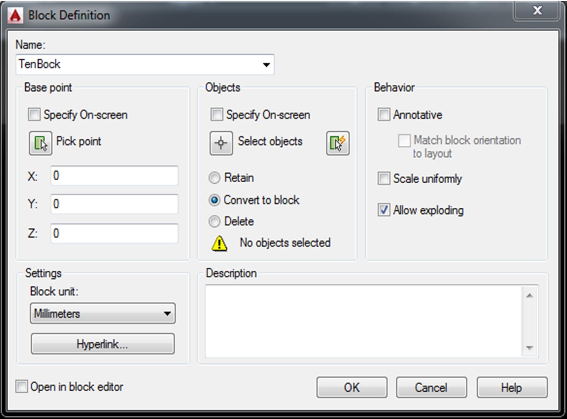Click inside the Description text area

362,321
